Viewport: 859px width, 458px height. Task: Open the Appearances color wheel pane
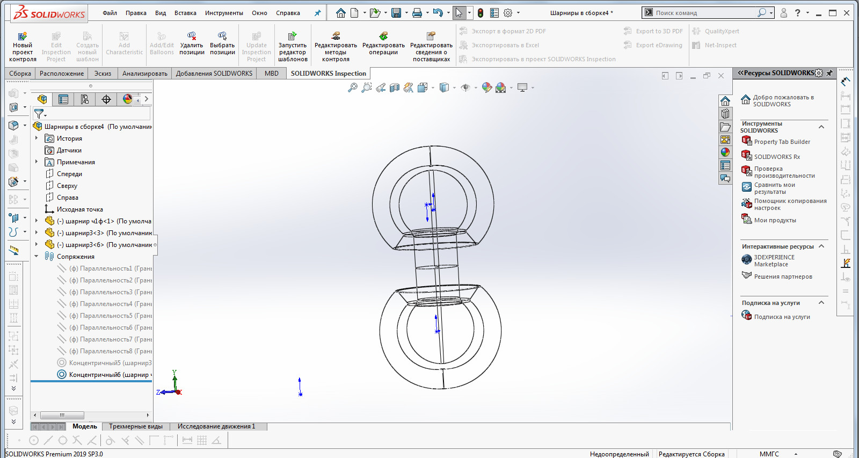click(x=725, y=152)
